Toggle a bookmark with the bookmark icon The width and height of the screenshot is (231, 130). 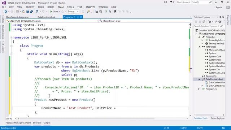pyautogui.click(x=115, y=12)
